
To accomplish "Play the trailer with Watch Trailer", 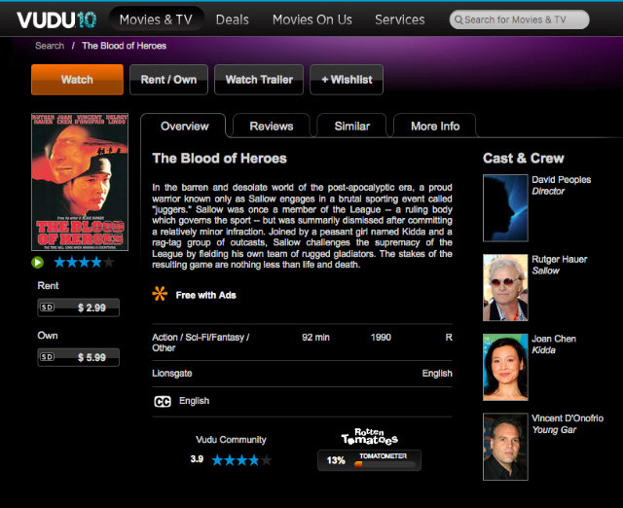I will 259,80.
